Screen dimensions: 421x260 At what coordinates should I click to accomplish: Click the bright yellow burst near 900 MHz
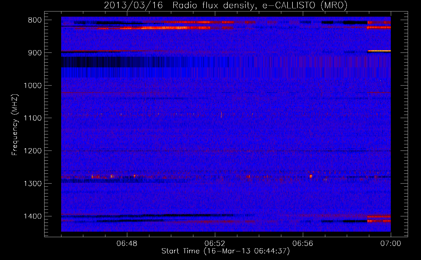tap(379, 51)
